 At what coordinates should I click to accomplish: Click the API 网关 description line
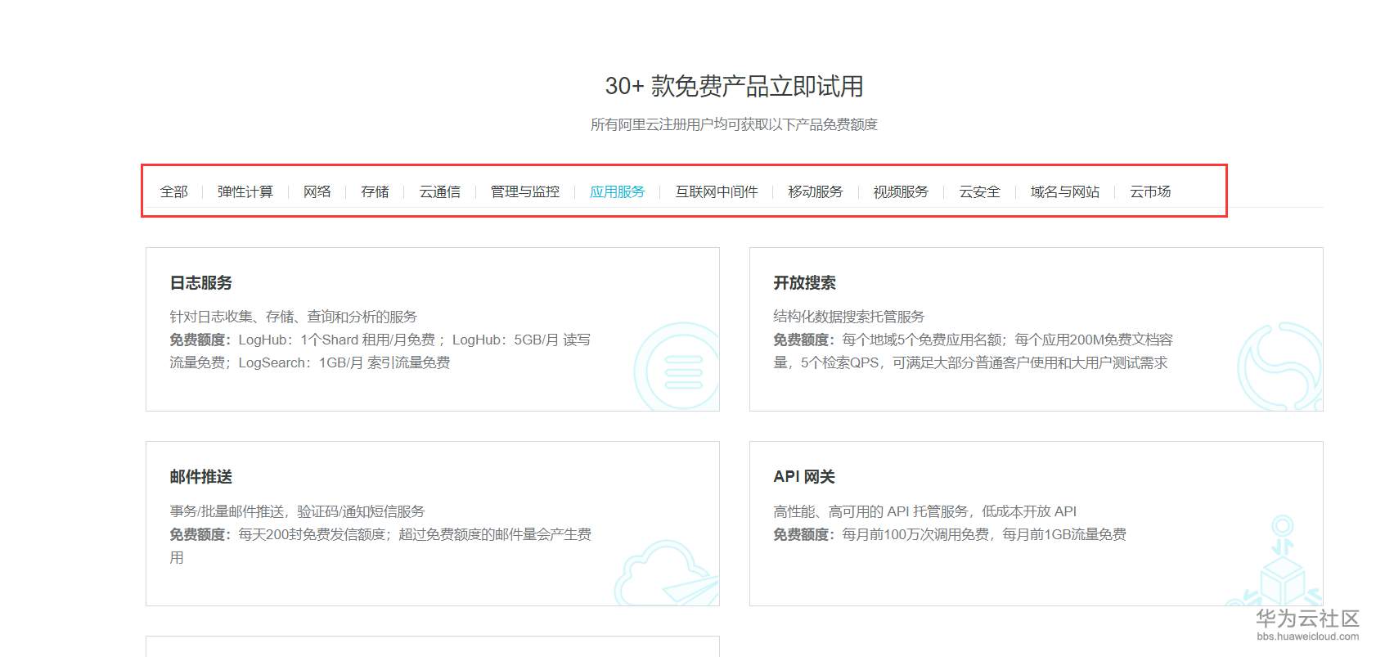(x=925, y=511)
